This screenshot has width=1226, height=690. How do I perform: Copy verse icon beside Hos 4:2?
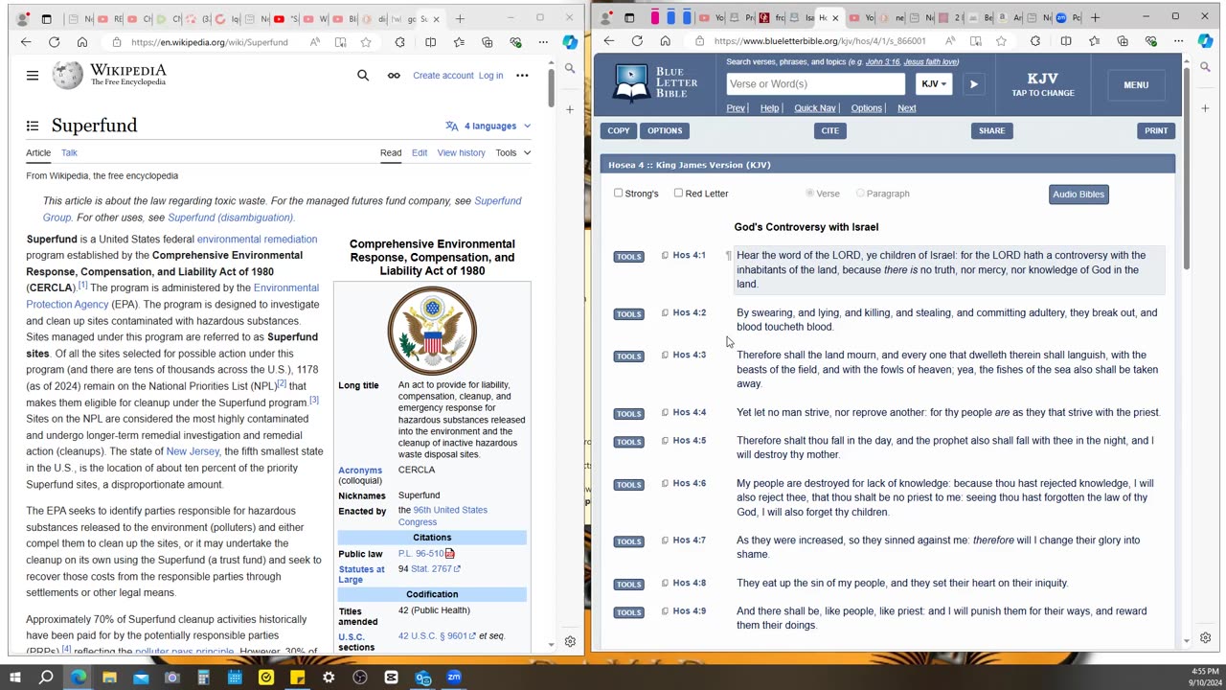(x=665, y=312)
